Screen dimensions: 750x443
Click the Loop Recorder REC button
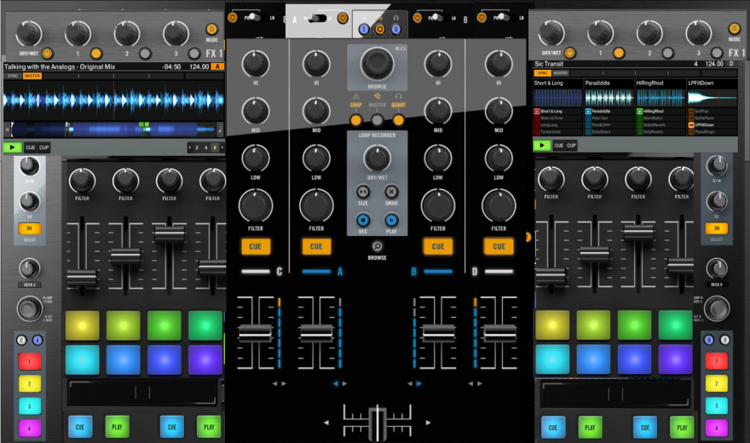click(x=362, y=221)
